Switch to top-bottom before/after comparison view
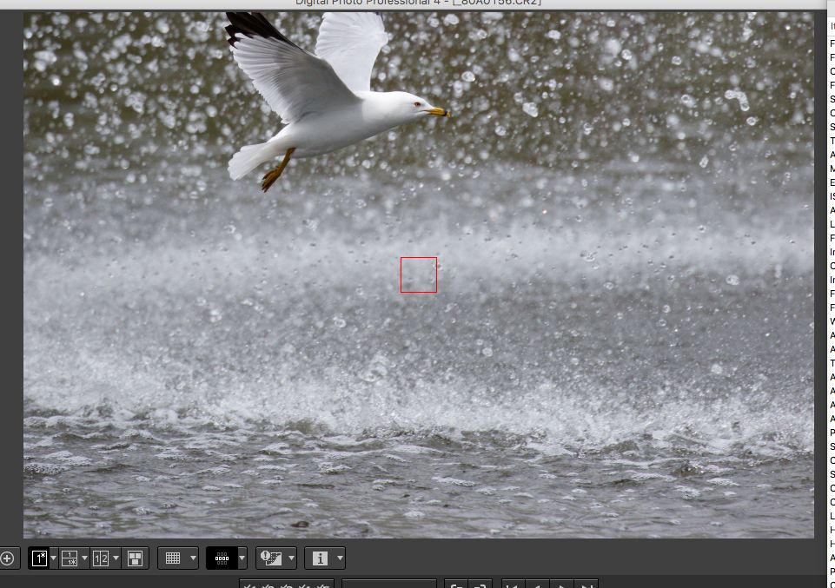 [x=70, y=558]
